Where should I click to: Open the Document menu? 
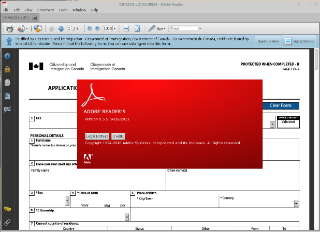pyautogui.click(x=46, y=10)
